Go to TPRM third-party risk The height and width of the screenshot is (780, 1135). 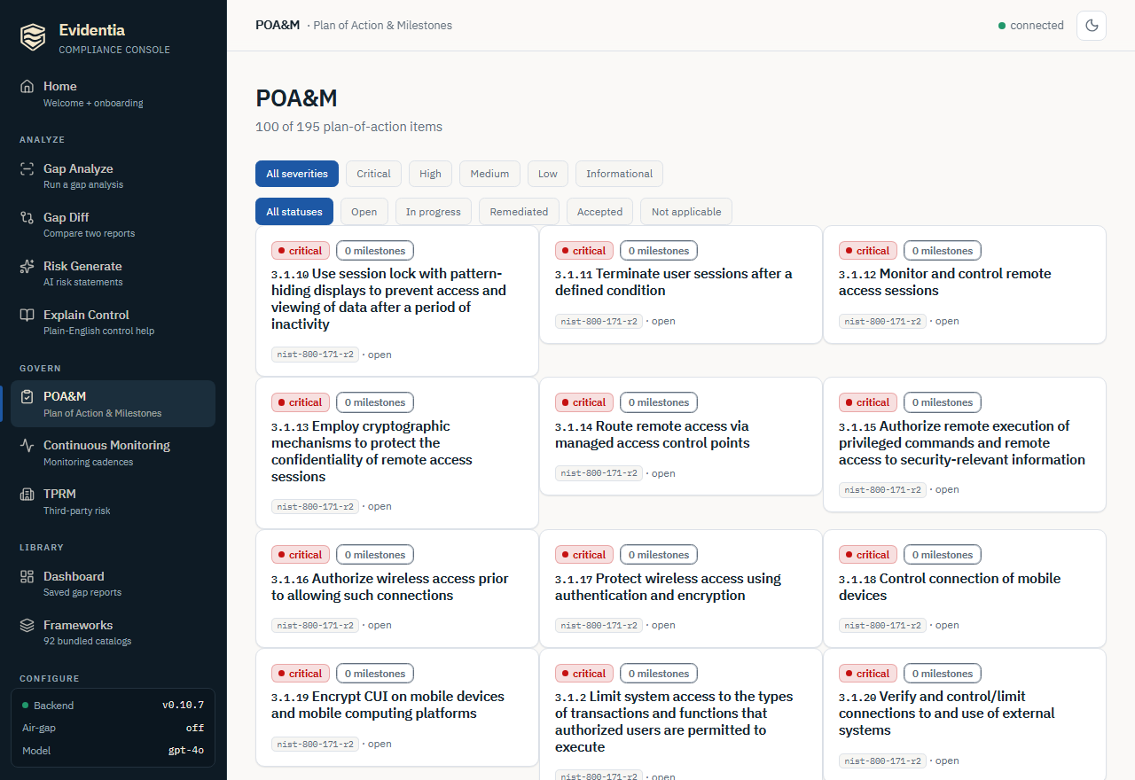[x=113, y=502]
